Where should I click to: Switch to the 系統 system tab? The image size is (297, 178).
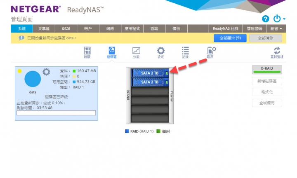pyautogui.click(x=22, y=28)
